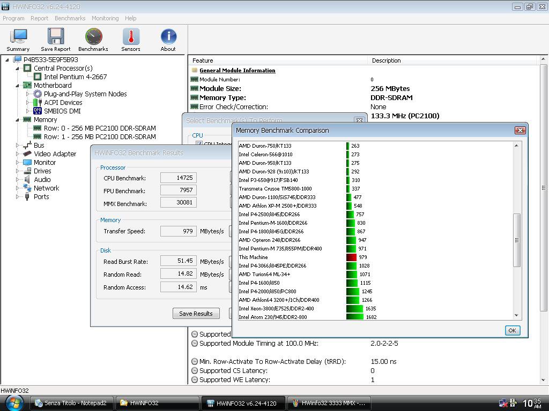Open the Report menu

pyautogui.click(x=39, y=18)
